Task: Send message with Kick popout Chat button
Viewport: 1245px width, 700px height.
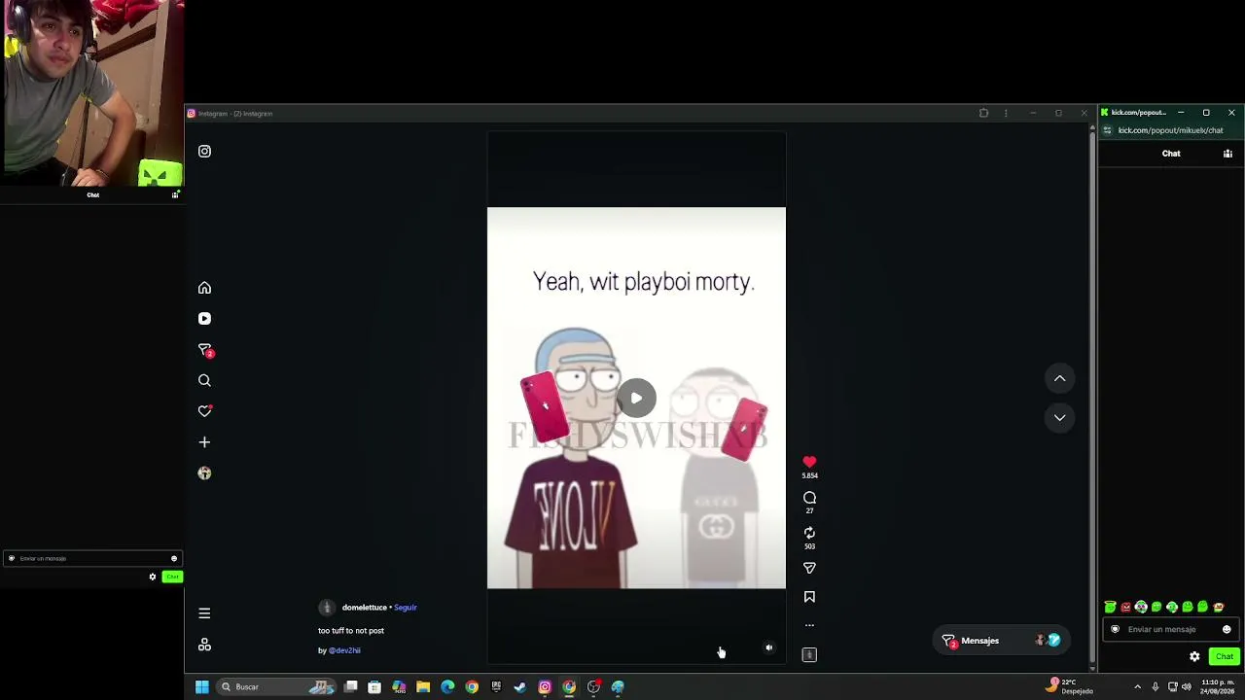Action: (1224, 656)
